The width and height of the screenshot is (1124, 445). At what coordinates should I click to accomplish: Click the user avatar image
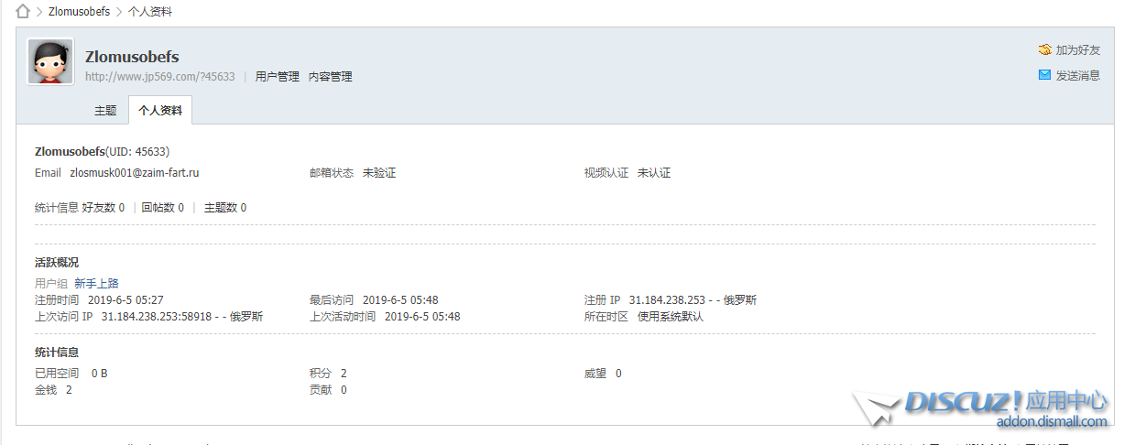[50, 61]
